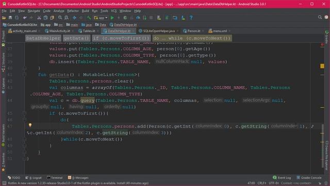Open the TODO tool window

[x=14, y=178]
